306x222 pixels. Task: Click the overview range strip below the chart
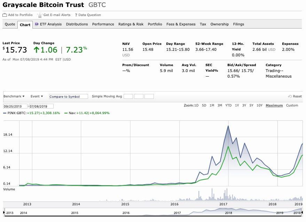coord(153,212)
